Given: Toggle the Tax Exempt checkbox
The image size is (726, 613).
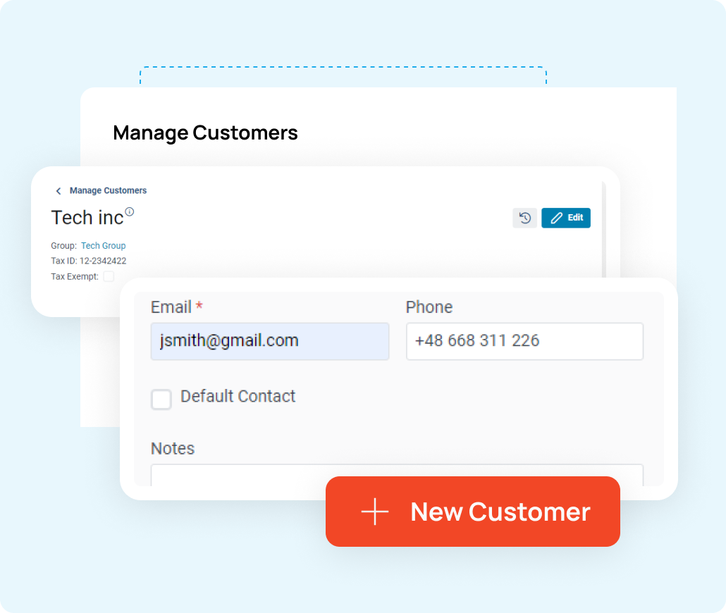Looking at the screenshot, I should [109, 276].
